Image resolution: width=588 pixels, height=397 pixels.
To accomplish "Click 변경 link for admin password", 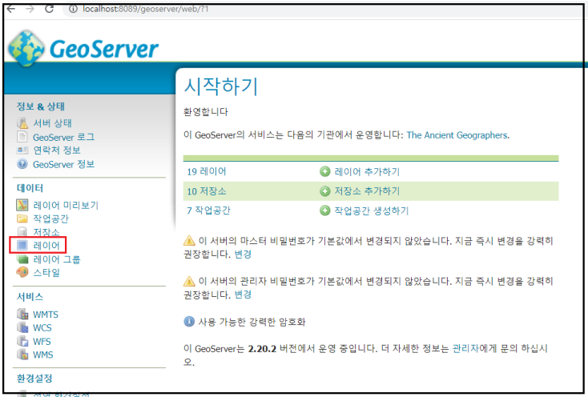I will point(243,295).
